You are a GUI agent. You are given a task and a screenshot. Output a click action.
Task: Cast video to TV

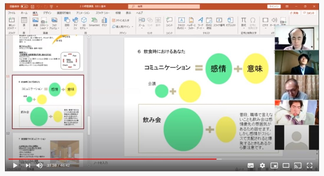[x=298, y=165]
